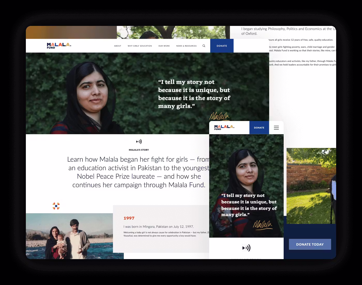Click the gold Malala signature in mobile view
Screen dimensions: 362x285
[262, 225]
